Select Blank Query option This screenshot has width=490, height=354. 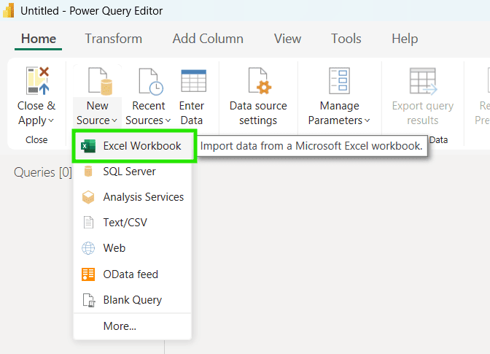click(x=133, y=300)
